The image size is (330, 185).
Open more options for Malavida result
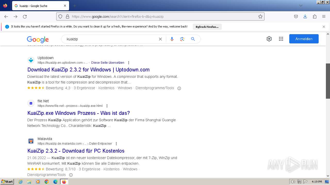(116, 144)
